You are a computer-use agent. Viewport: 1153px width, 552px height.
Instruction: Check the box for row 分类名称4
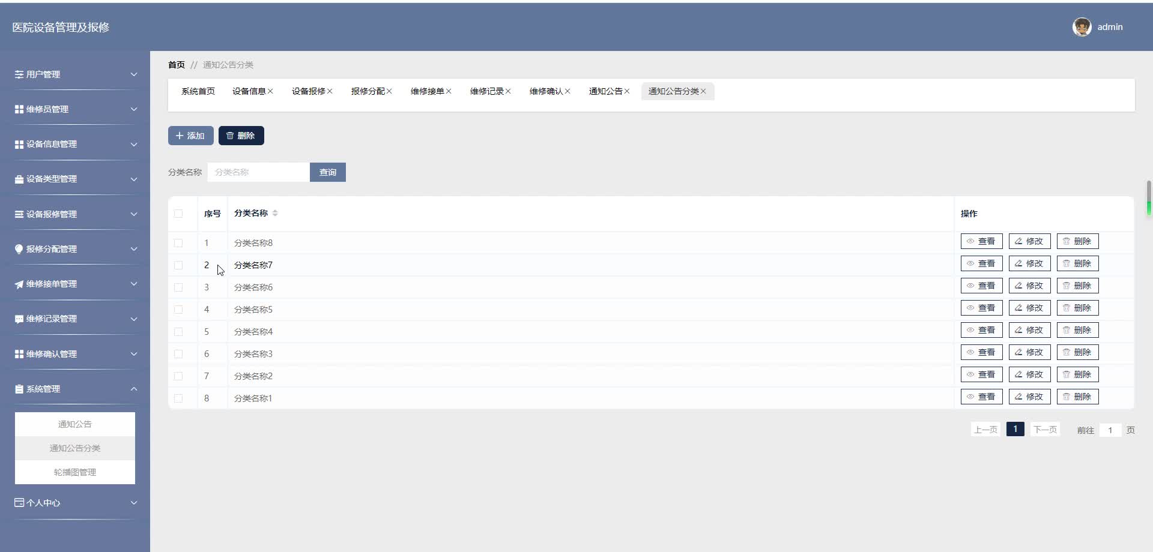pyautogui.click(x=178, y=332)
